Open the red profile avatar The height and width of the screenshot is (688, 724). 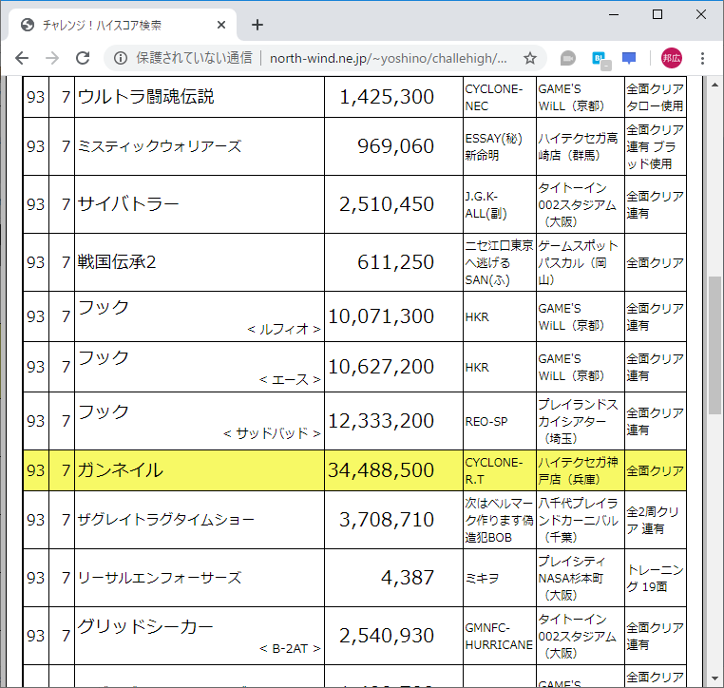(x=672, y=58)
